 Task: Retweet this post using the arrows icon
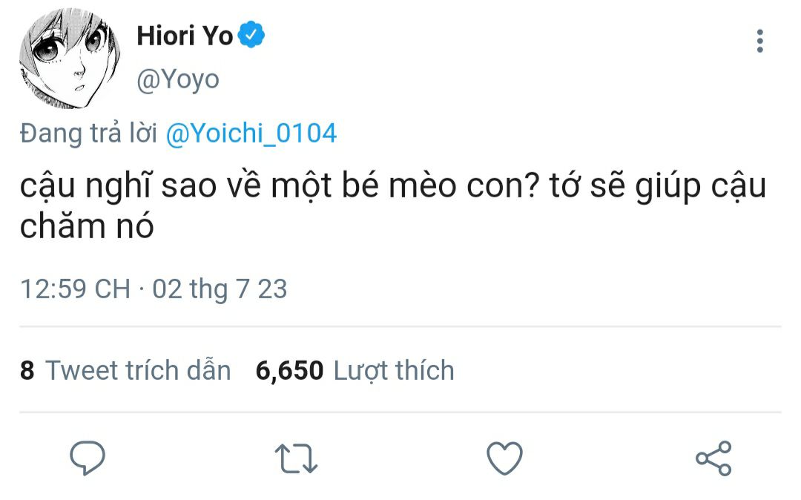296,458
